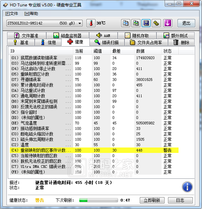Click the thermometer temperature icon
Viewport: 202px width, 209px height.
point(91,23)
